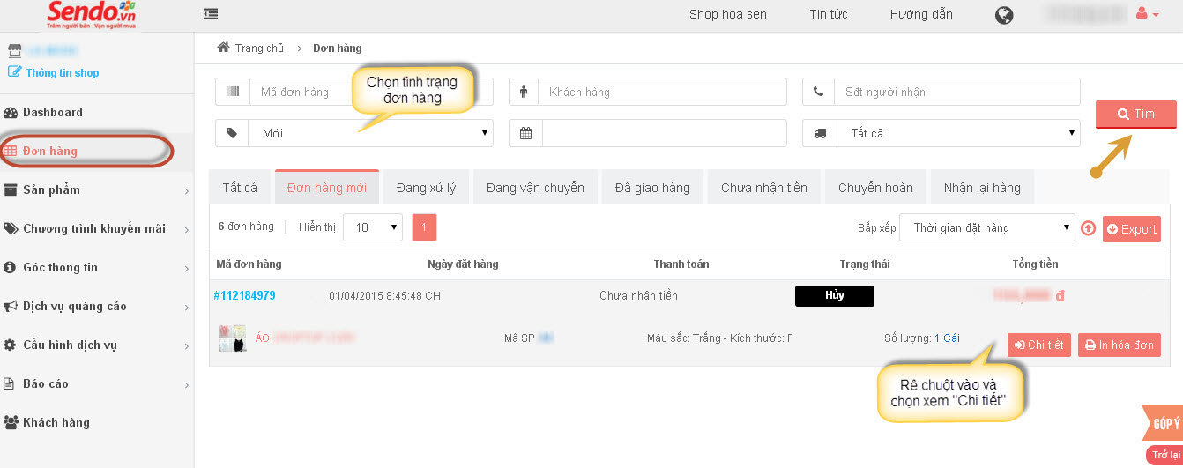Click the date range input field
Viewport: 1183px width, 468px height.
tap(665, 133)
